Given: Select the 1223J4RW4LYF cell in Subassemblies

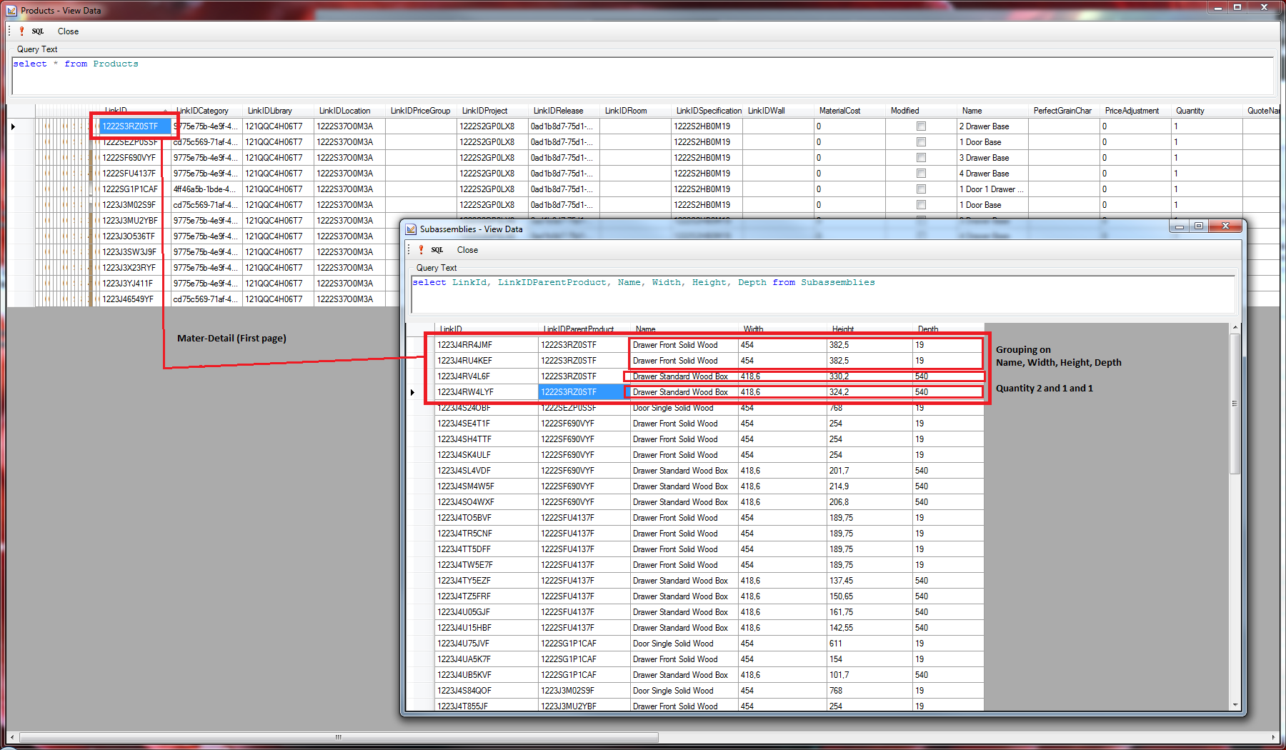Looking at the screenshot, I should tap(486, 392).
